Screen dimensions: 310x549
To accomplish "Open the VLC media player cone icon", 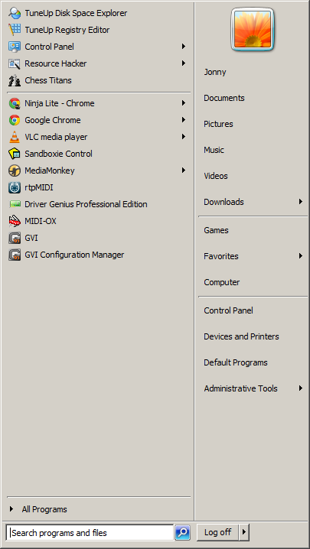I will click(15, 138).
